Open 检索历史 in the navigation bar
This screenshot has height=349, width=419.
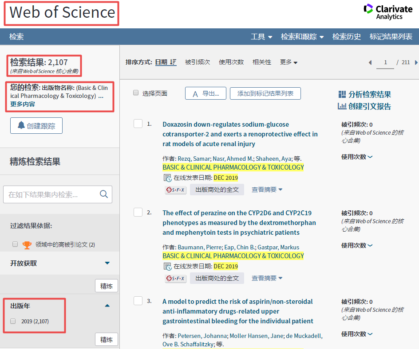coord(347,37)
